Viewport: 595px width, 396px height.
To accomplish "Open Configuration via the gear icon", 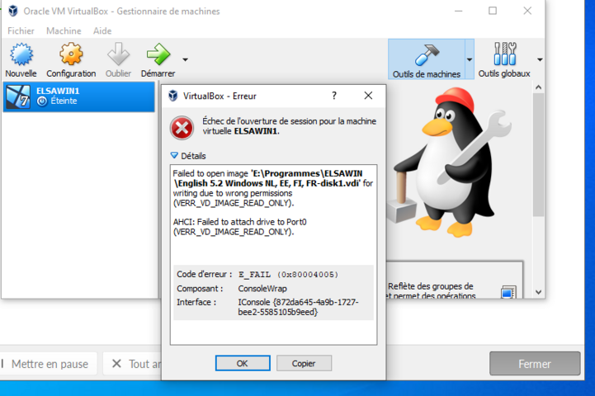I will click(x=71, y=54).
